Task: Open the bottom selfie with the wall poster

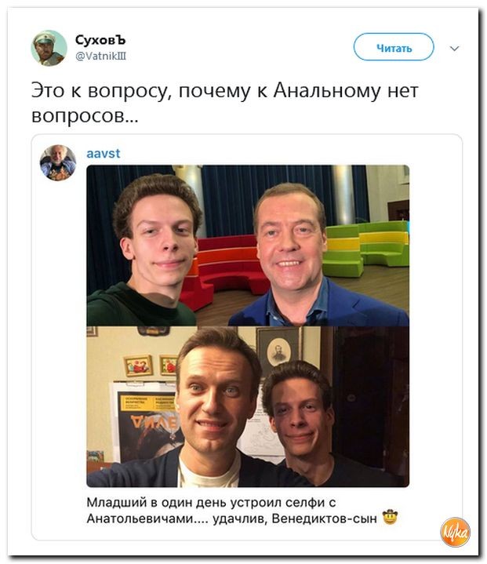Action: pyautogui.click(x=248, y=406)
